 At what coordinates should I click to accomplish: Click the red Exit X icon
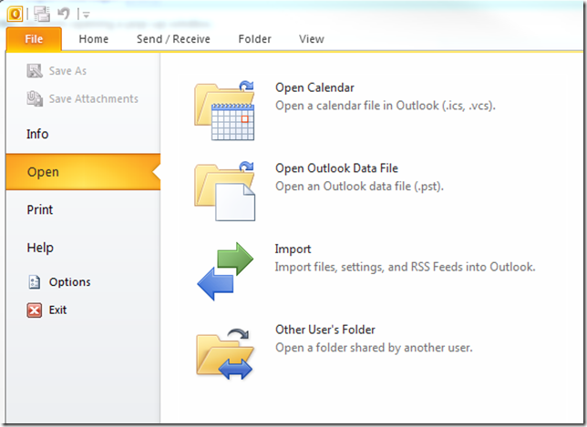coord(35,310)
